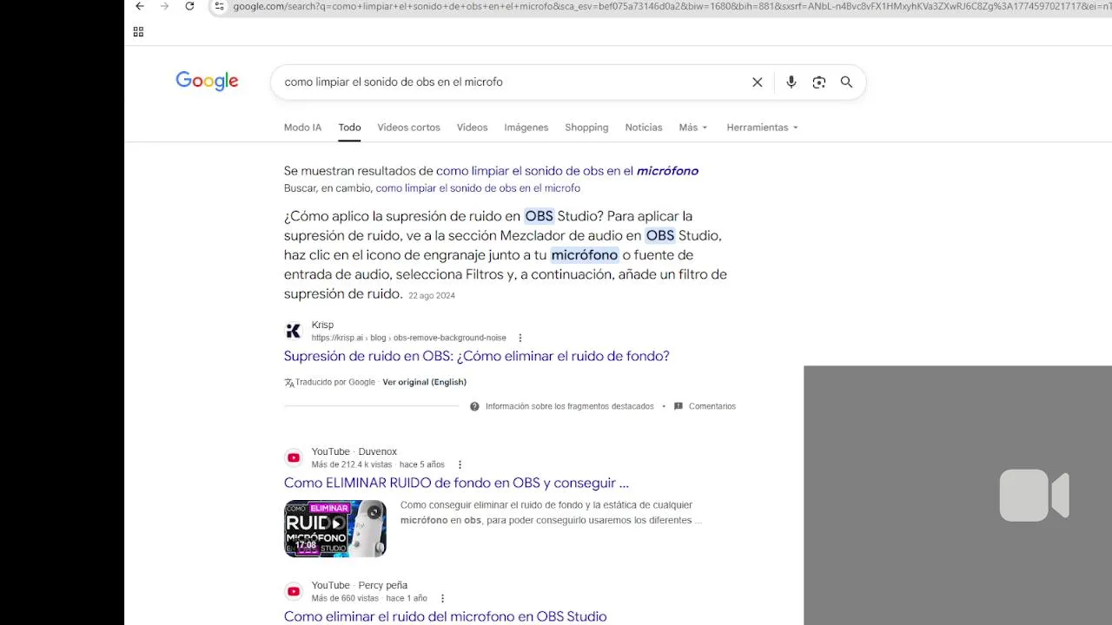
Task: Switch to Imágenes tab
Action: 526,128
